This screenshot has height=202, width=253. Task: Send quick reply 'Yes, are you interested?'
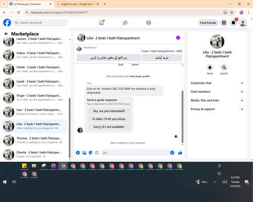(109, 111)
